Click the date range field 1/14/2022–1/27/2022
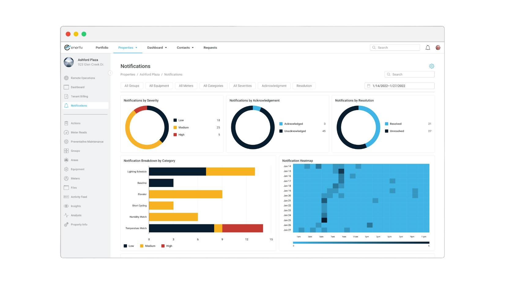This screenshot has width=505, height=284. pos(399,86)
